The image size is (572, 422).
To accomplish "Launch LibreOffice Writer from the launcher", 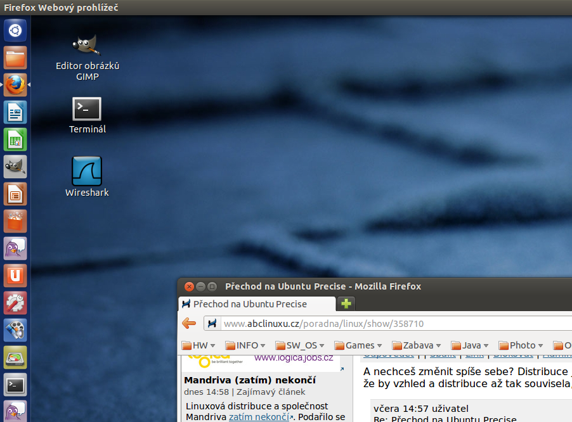I will [x=15, y=112].
